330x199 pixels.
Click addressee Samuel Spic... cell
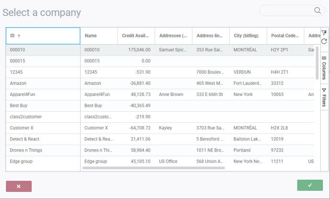point(173,50)
